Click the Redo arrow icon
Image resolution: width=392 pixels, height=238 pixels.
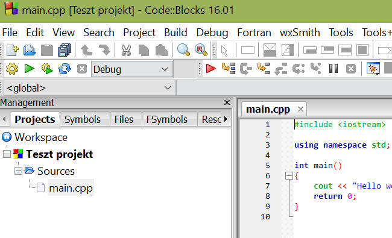pyautogui.click(x=104, y=50)
